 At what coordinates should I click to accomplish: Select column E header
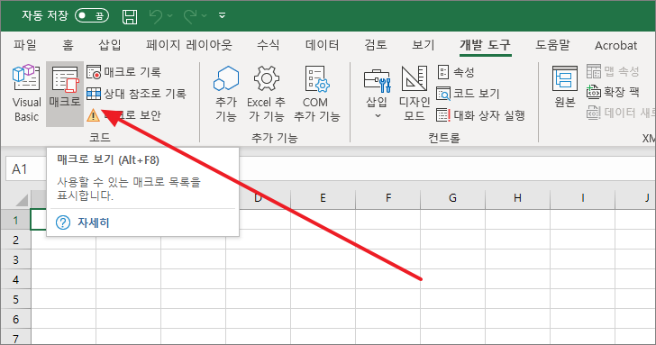[x=323, y=198]
